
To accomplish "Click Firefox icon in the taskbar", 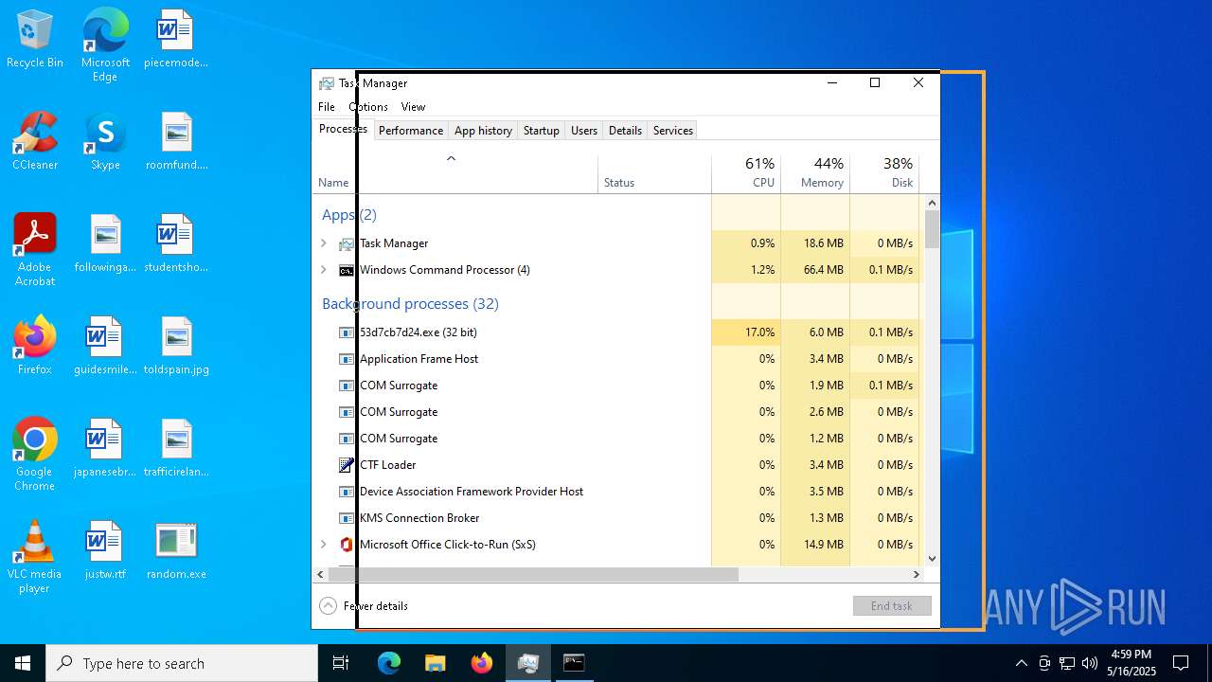I will click(x=482, y=663).
